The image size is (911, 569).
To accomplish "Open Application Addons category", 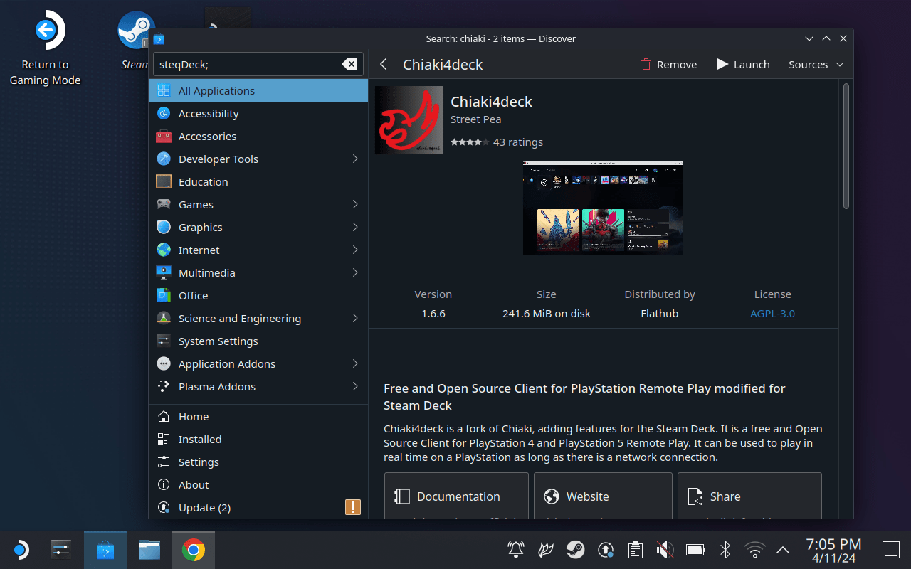I will click(x=258, y=363).
